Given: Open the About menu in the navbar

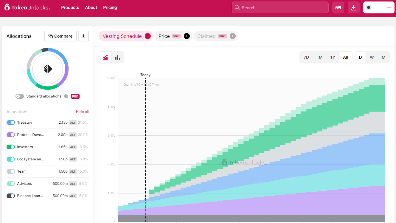Looking at the screenshot, I should 91,7.
